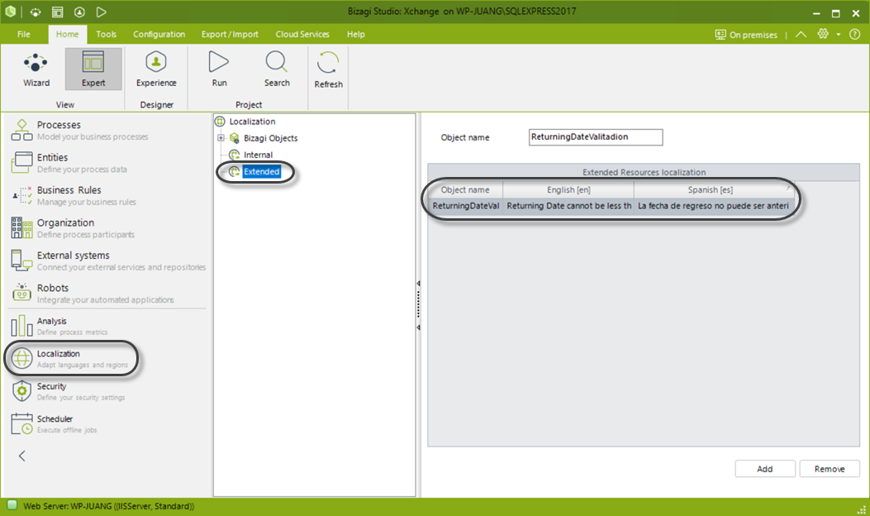Select the Internal tree item
Image resolution: width=870 pixels, height=516 pixels.
point(258,155)
